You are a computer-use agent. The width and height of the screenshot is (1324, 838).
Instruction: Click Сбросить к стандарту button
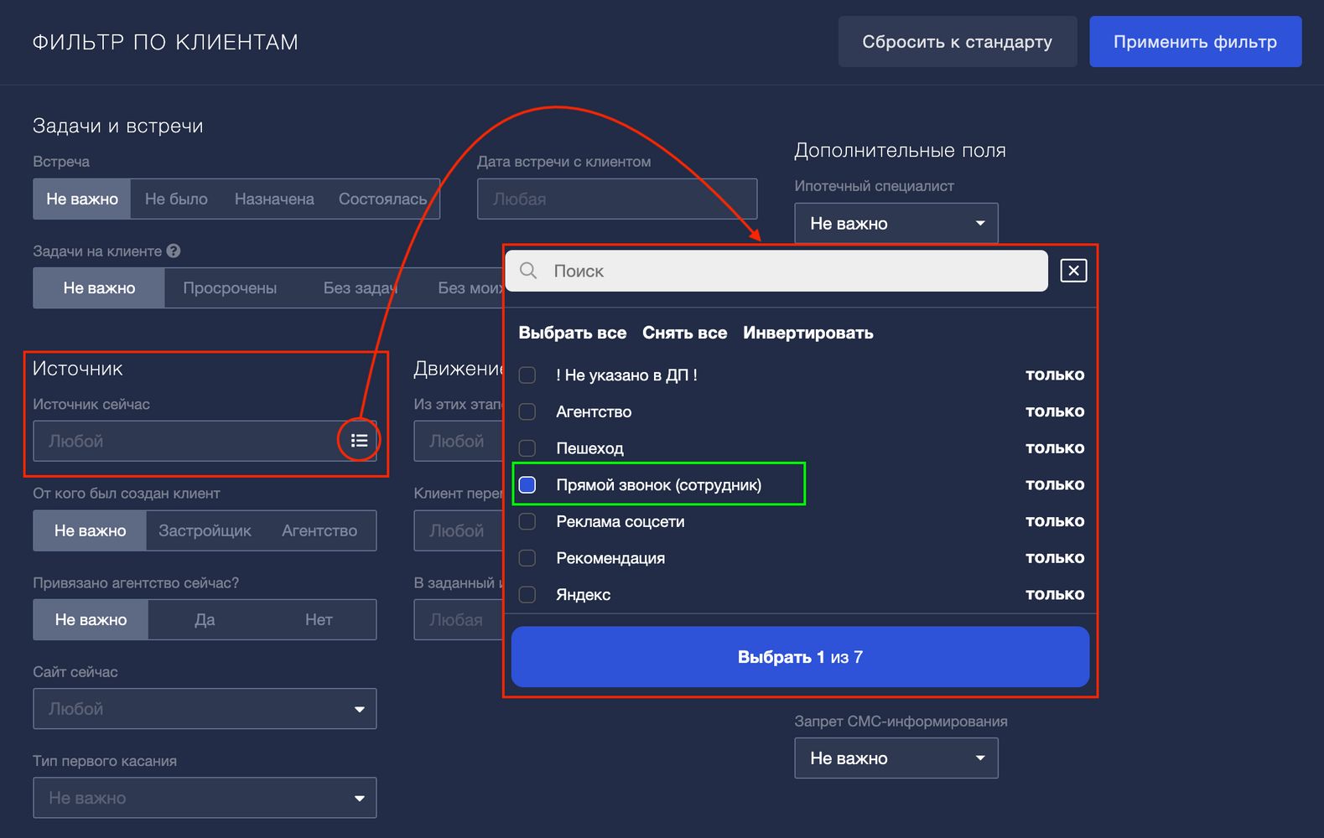(957, 42)
